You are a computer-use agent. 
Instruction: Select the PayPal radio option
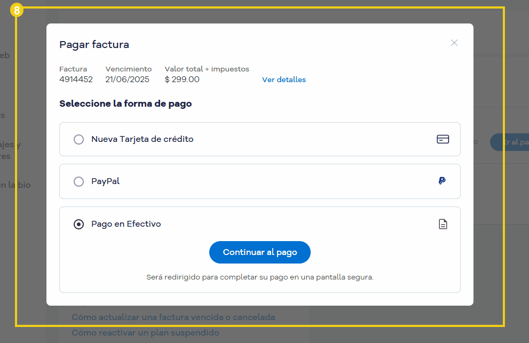pyautogui.click(x=78, y=181)
